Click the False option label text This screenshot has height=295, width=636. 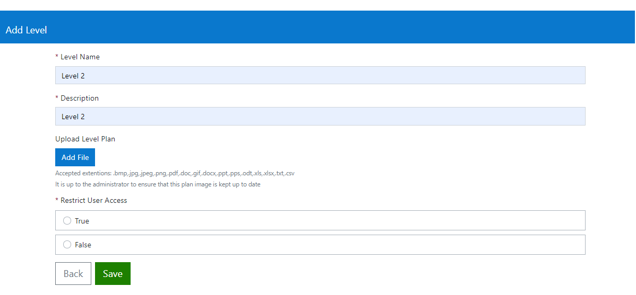[83, 245]
